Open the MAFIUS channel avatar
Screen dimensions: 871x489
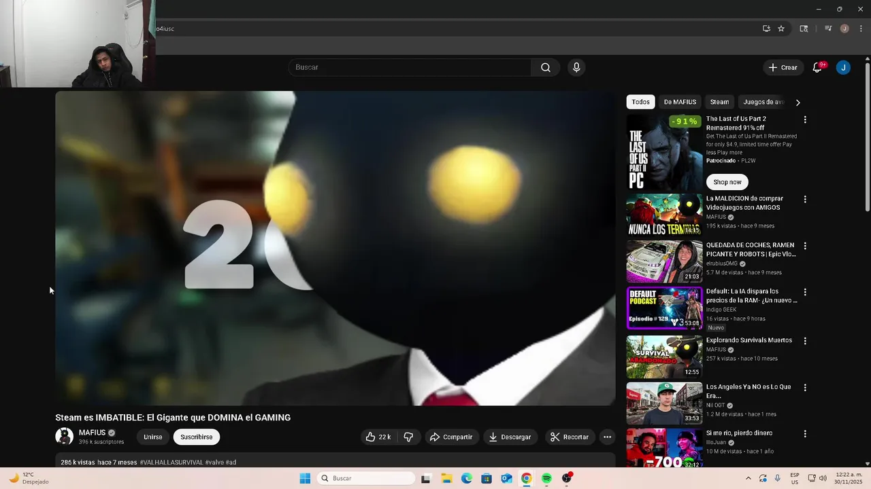pos(64,437)
